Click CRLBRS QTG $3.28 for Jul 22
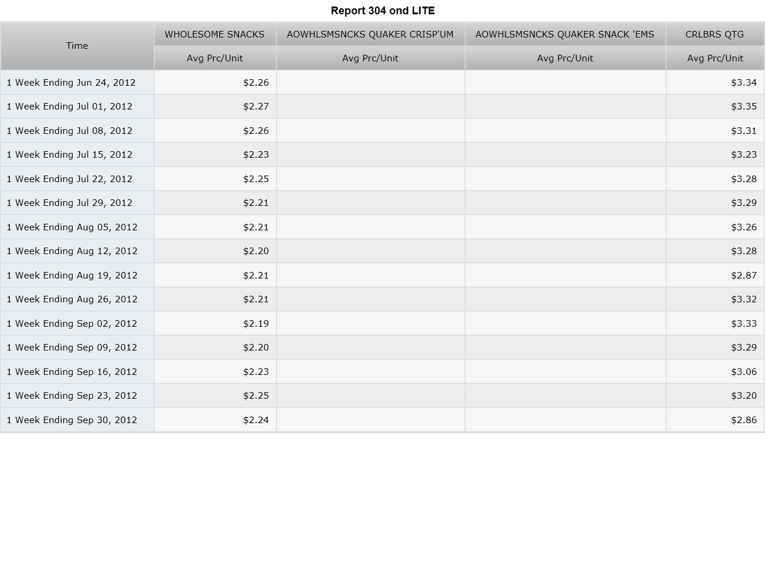Image resolution: width=765 pixels, height=563 pixels. point(744,179)
